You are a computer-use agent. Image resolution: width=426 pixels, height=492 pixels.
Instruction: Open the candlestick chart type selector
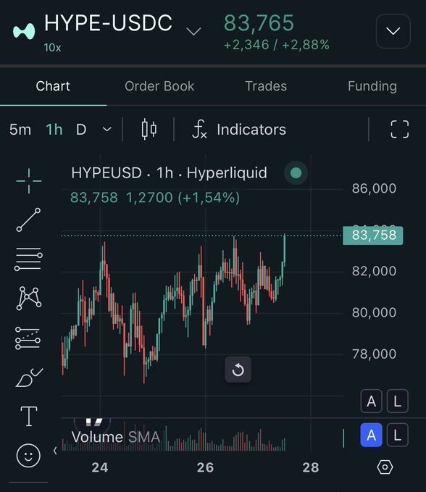tap(149, 129)
